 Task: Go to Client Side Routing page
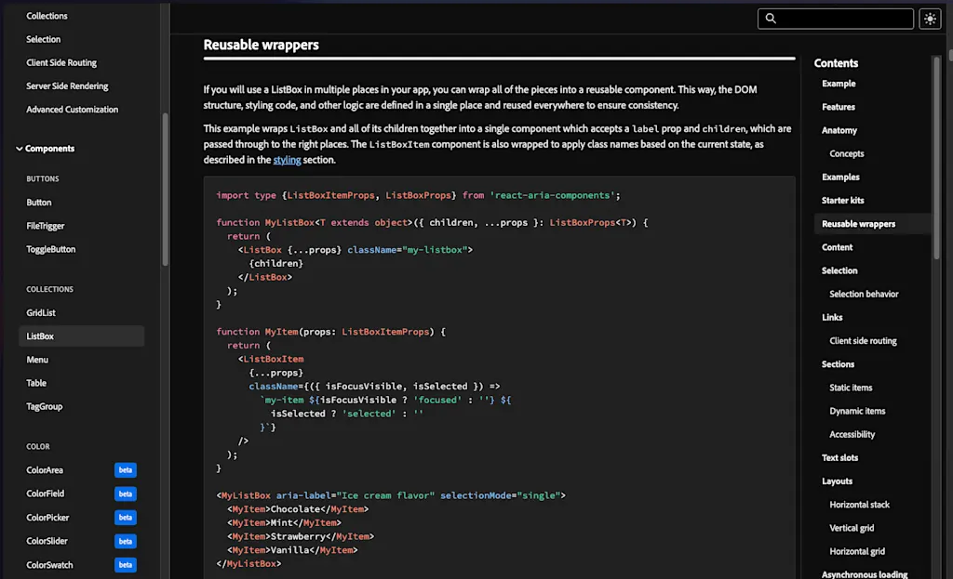tap(61, 62)
